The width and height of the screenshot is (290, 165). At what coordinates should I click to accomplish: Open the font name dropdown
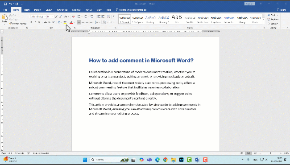coord(45,16)
